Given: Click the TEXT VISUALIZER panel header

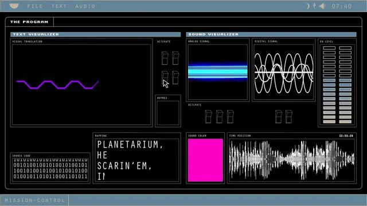Looking at the screenshot, I should (96, 34).
